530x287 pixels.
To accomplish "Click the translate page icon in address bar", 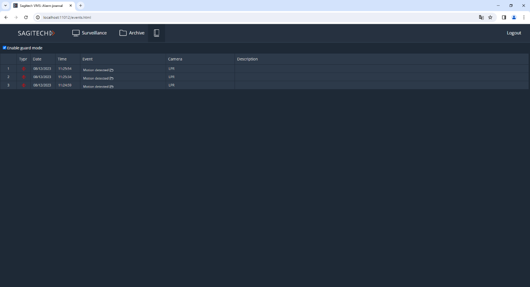I will click(x=481, y=17).
